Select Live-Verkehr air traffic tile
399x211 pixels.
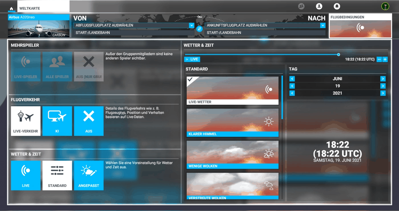click(x=26, y=121)
